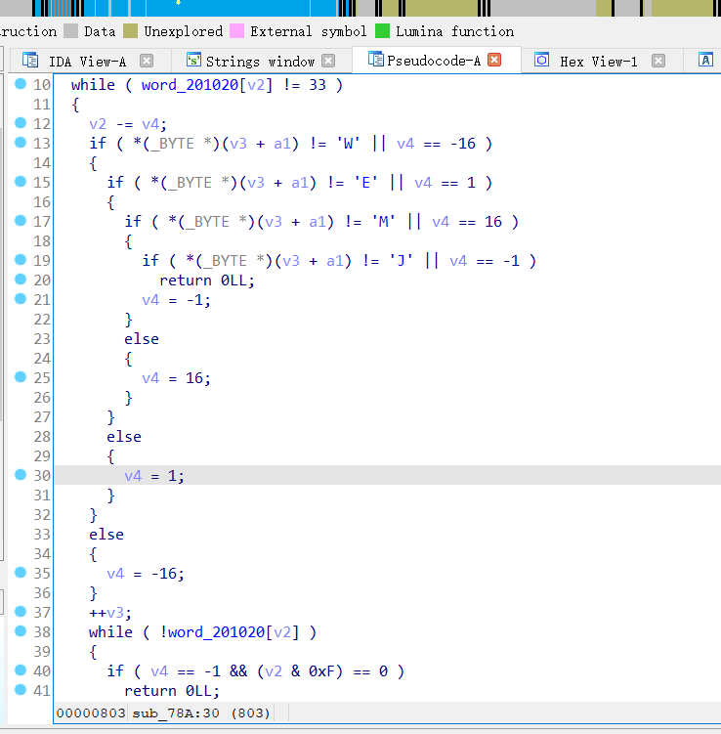Toggle breakpoint dot on line 37
The height and width of the screenshot is (734, 721).
click(21, 612)
